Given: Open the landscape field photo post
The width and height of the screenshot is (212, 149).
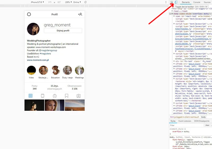Looking at the screenshot, I should coord(75,105).
